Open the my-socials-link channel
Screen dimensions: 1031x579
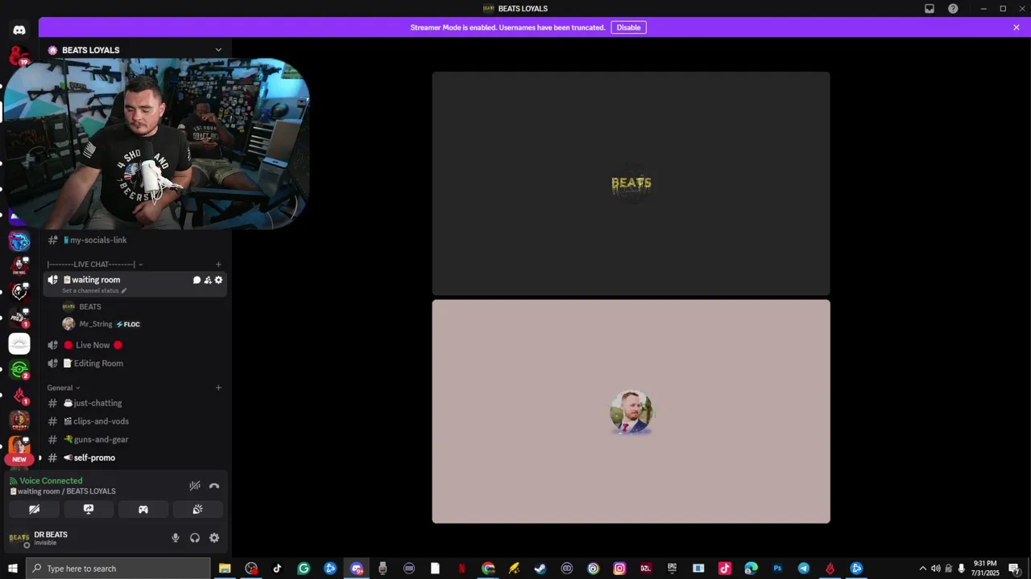[135, 240]
